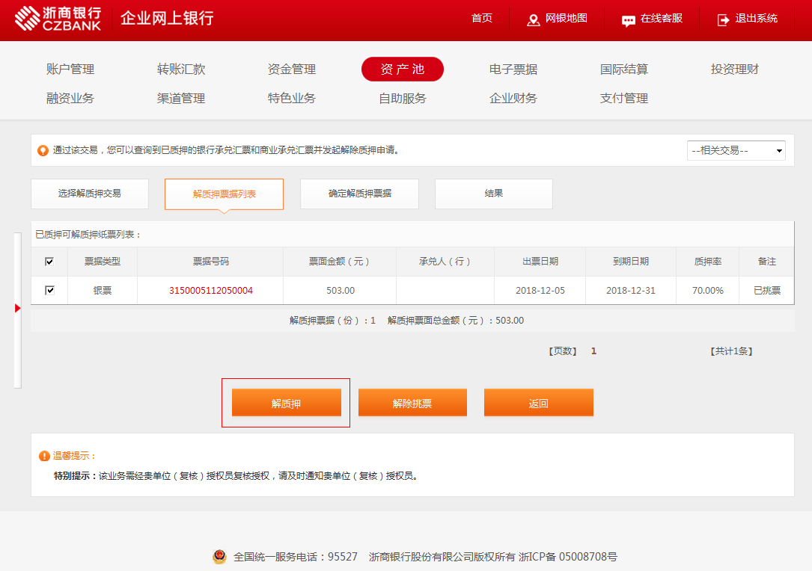The height and width of the screenshot is (571, 812).
Task: Click the police badge icon in footer
Action: (219, 557)
